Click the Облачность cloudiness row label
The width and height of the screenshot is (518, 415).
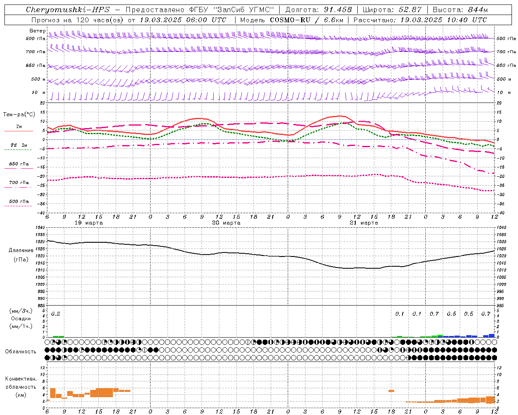(x=21, y=351)
